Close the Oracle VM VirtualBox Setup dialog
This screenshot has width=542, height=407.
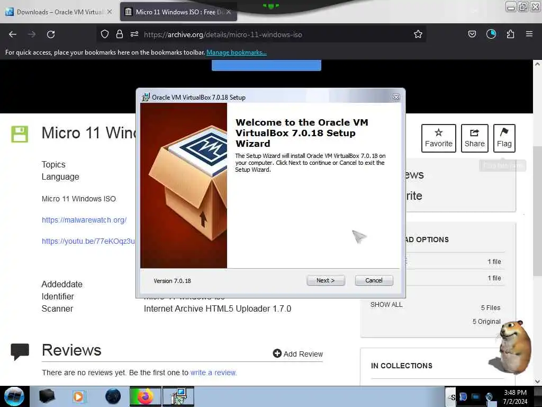pyautogui.click(x=396, y=98)
